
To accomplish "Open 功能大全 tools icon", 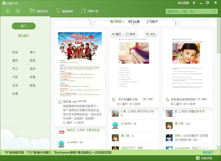I will coord(83,11).
